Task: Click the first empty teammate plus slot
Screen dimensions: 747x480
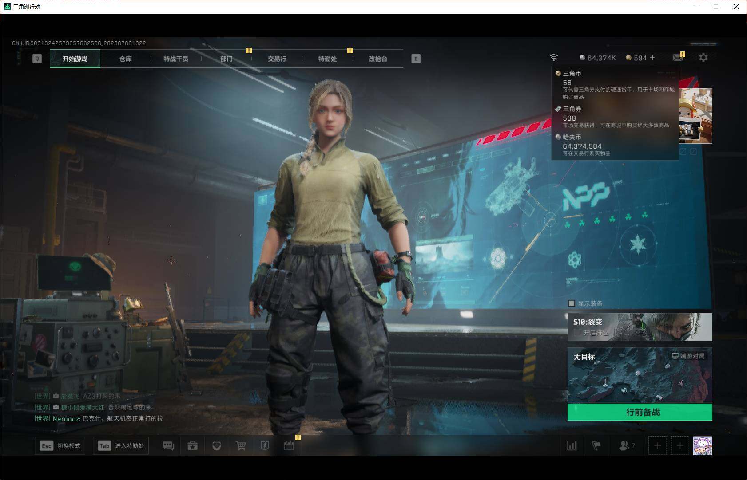Action: pos(658,445)
